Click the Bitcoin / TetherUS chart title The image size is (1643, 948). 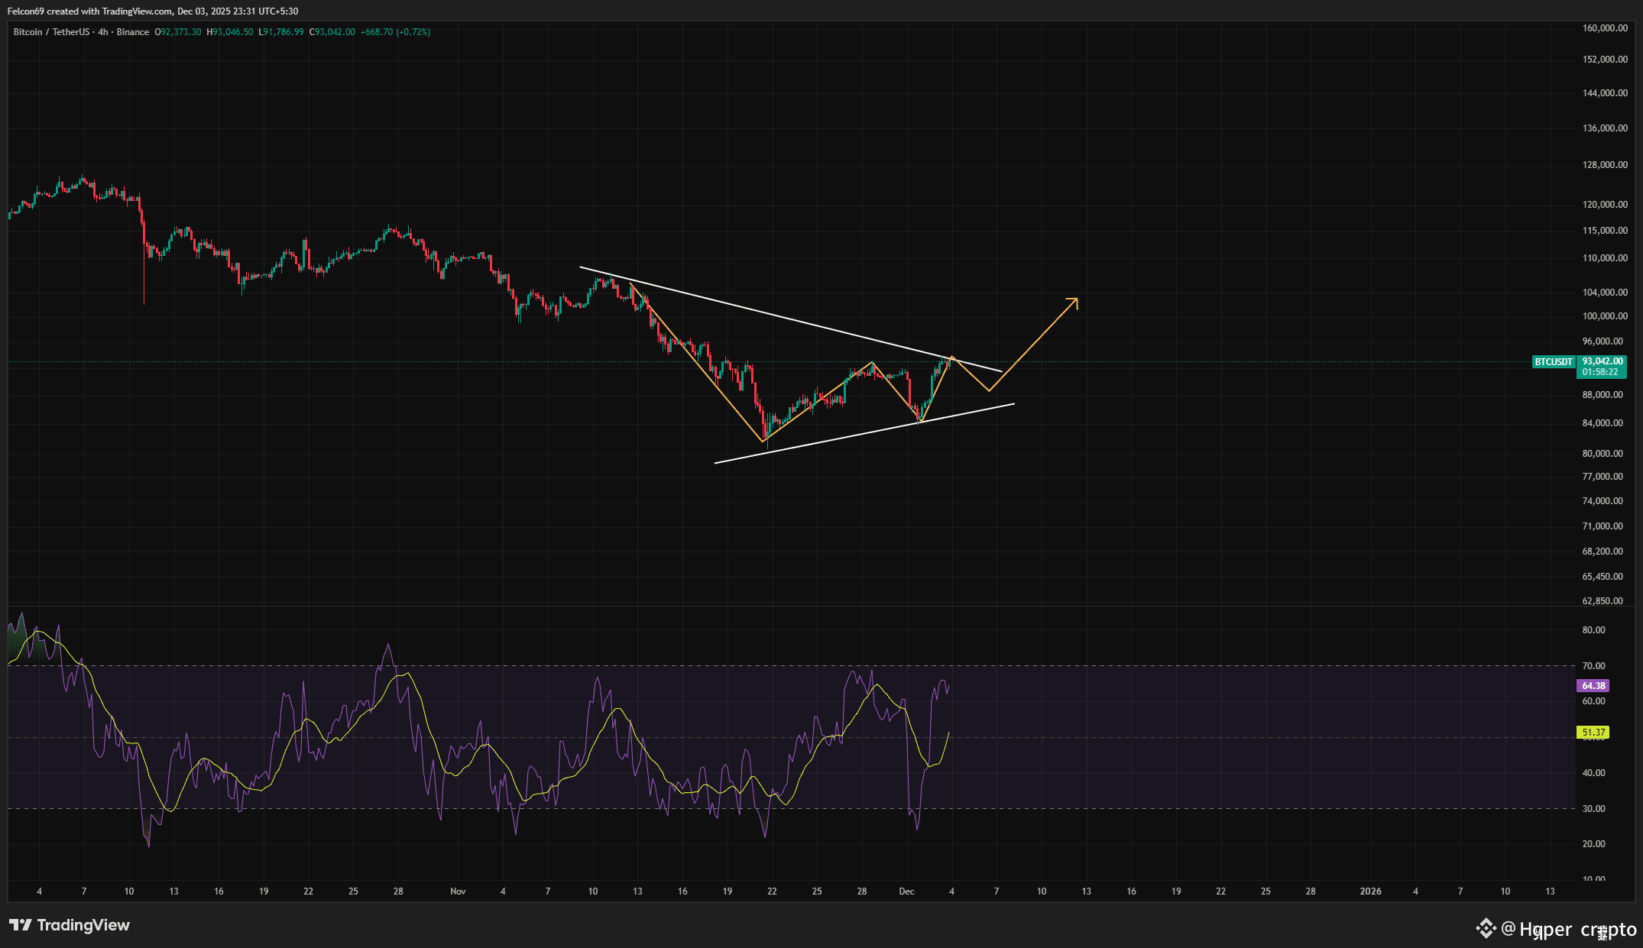(51, 32)
